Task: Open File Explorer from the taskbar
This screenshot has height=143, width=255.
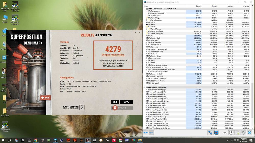Action: coord(140,140)
